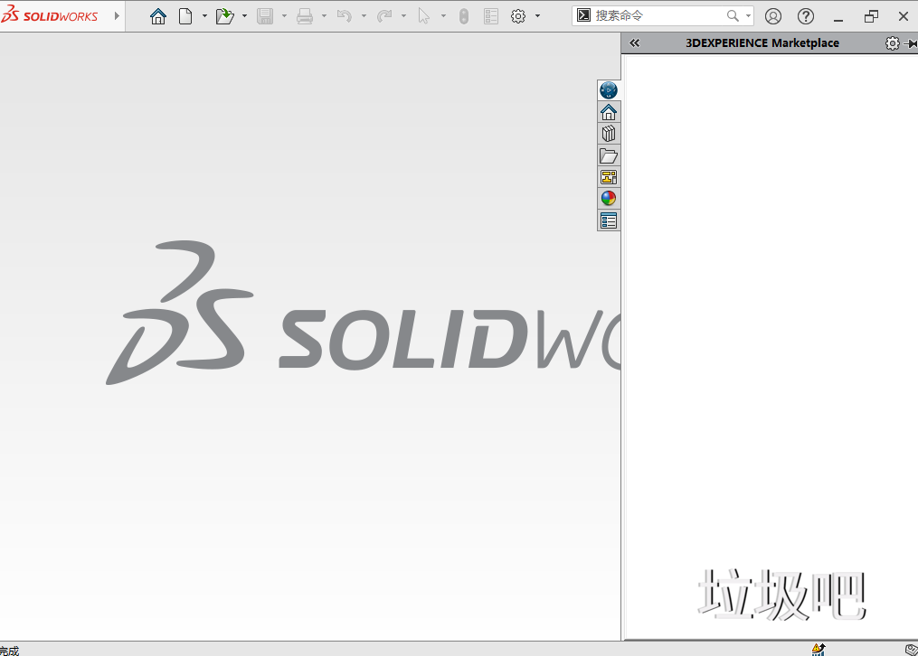Open the SOLIDWORKS Resources home tab

(x=609, y=111)
